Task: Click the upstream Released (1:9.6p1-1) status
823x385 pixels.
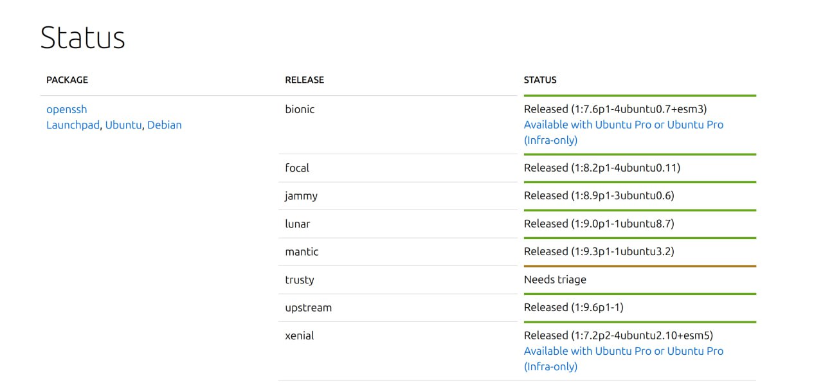Action: click(574, 307)
